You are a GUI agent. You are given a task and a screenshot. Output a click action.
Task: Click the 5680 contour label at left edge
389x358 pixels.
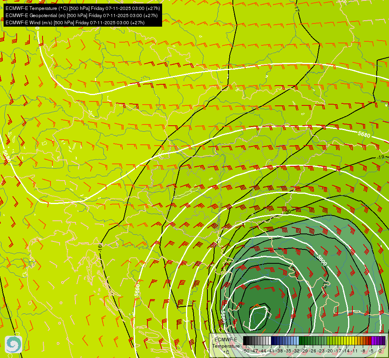pyautogui.click(x=6, y=156)
